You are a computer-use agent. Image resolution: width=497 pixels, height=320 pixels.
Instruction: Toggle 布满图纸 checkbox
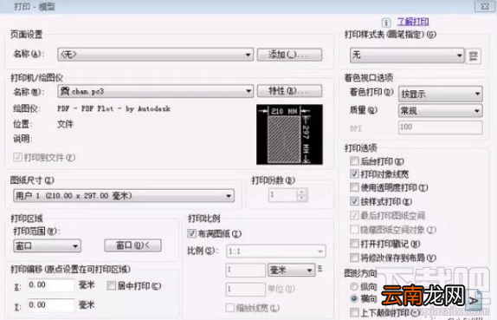[191, 233]
